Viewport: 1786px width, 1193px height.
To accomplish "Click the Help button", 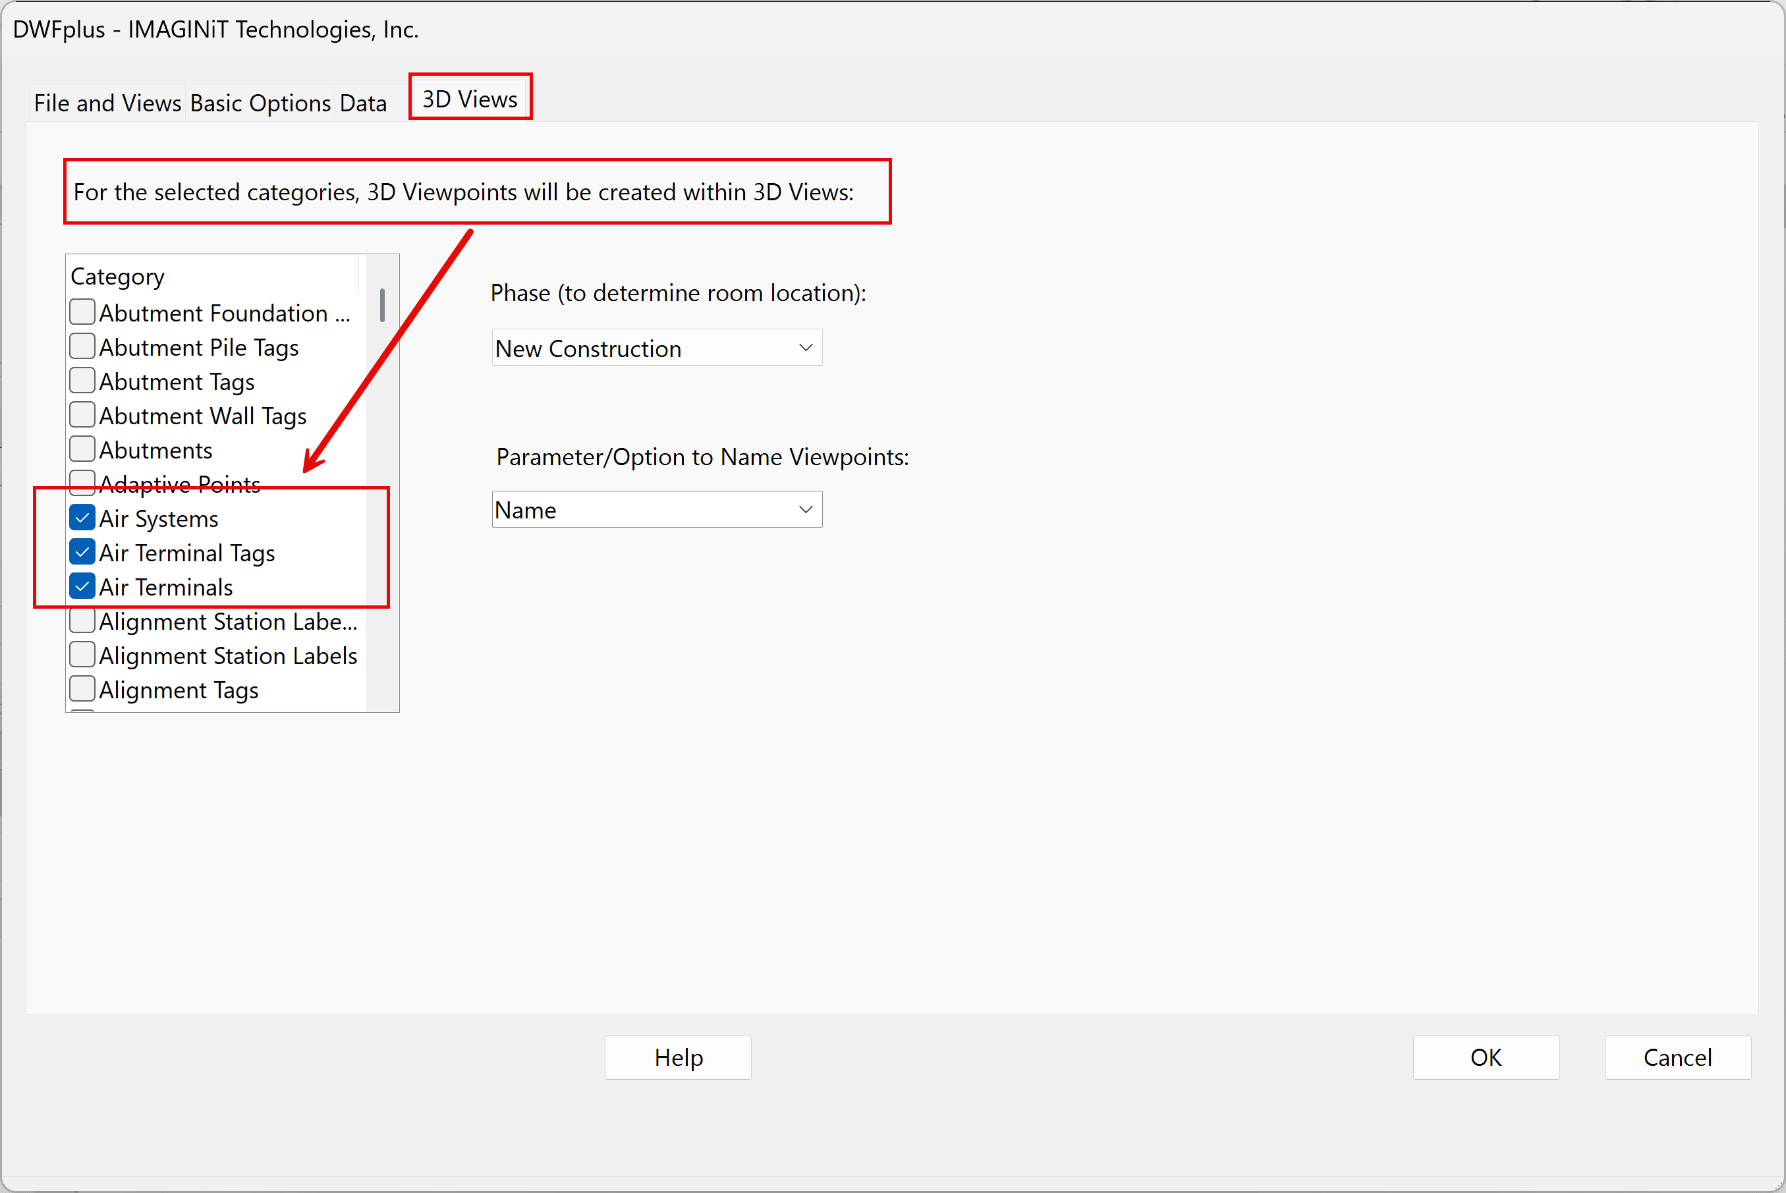I will point(678,1057).
